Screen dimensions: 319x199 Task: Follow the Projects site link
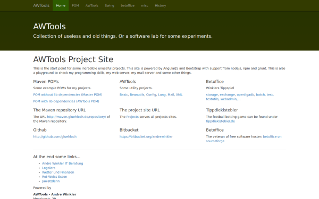[132, 117]
